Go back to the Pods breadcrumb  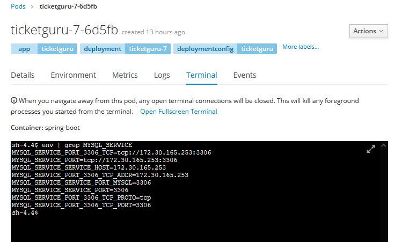coord(18,6)
